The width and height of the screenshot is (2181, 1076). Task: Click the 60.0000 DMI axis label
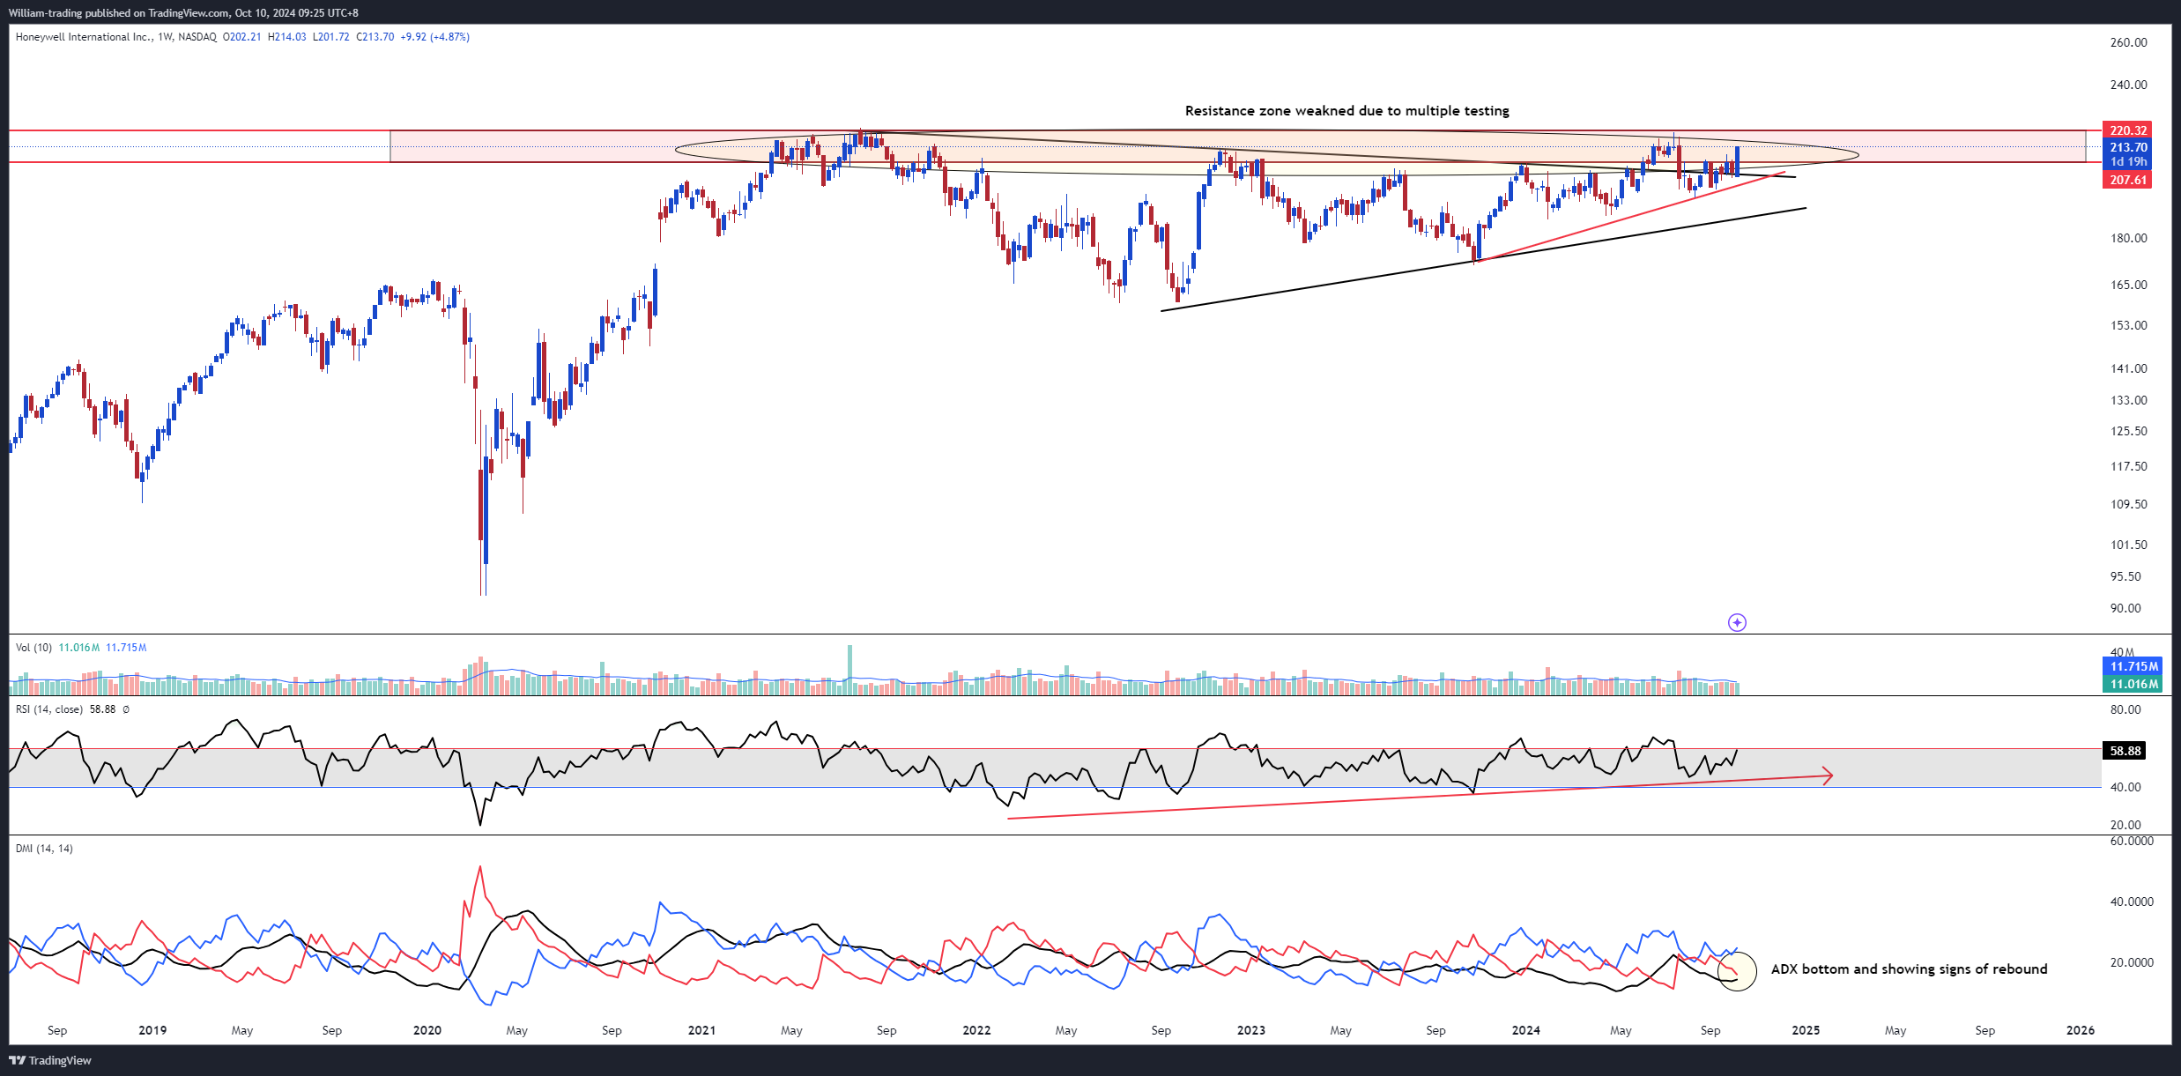[x=2132, y=841]
